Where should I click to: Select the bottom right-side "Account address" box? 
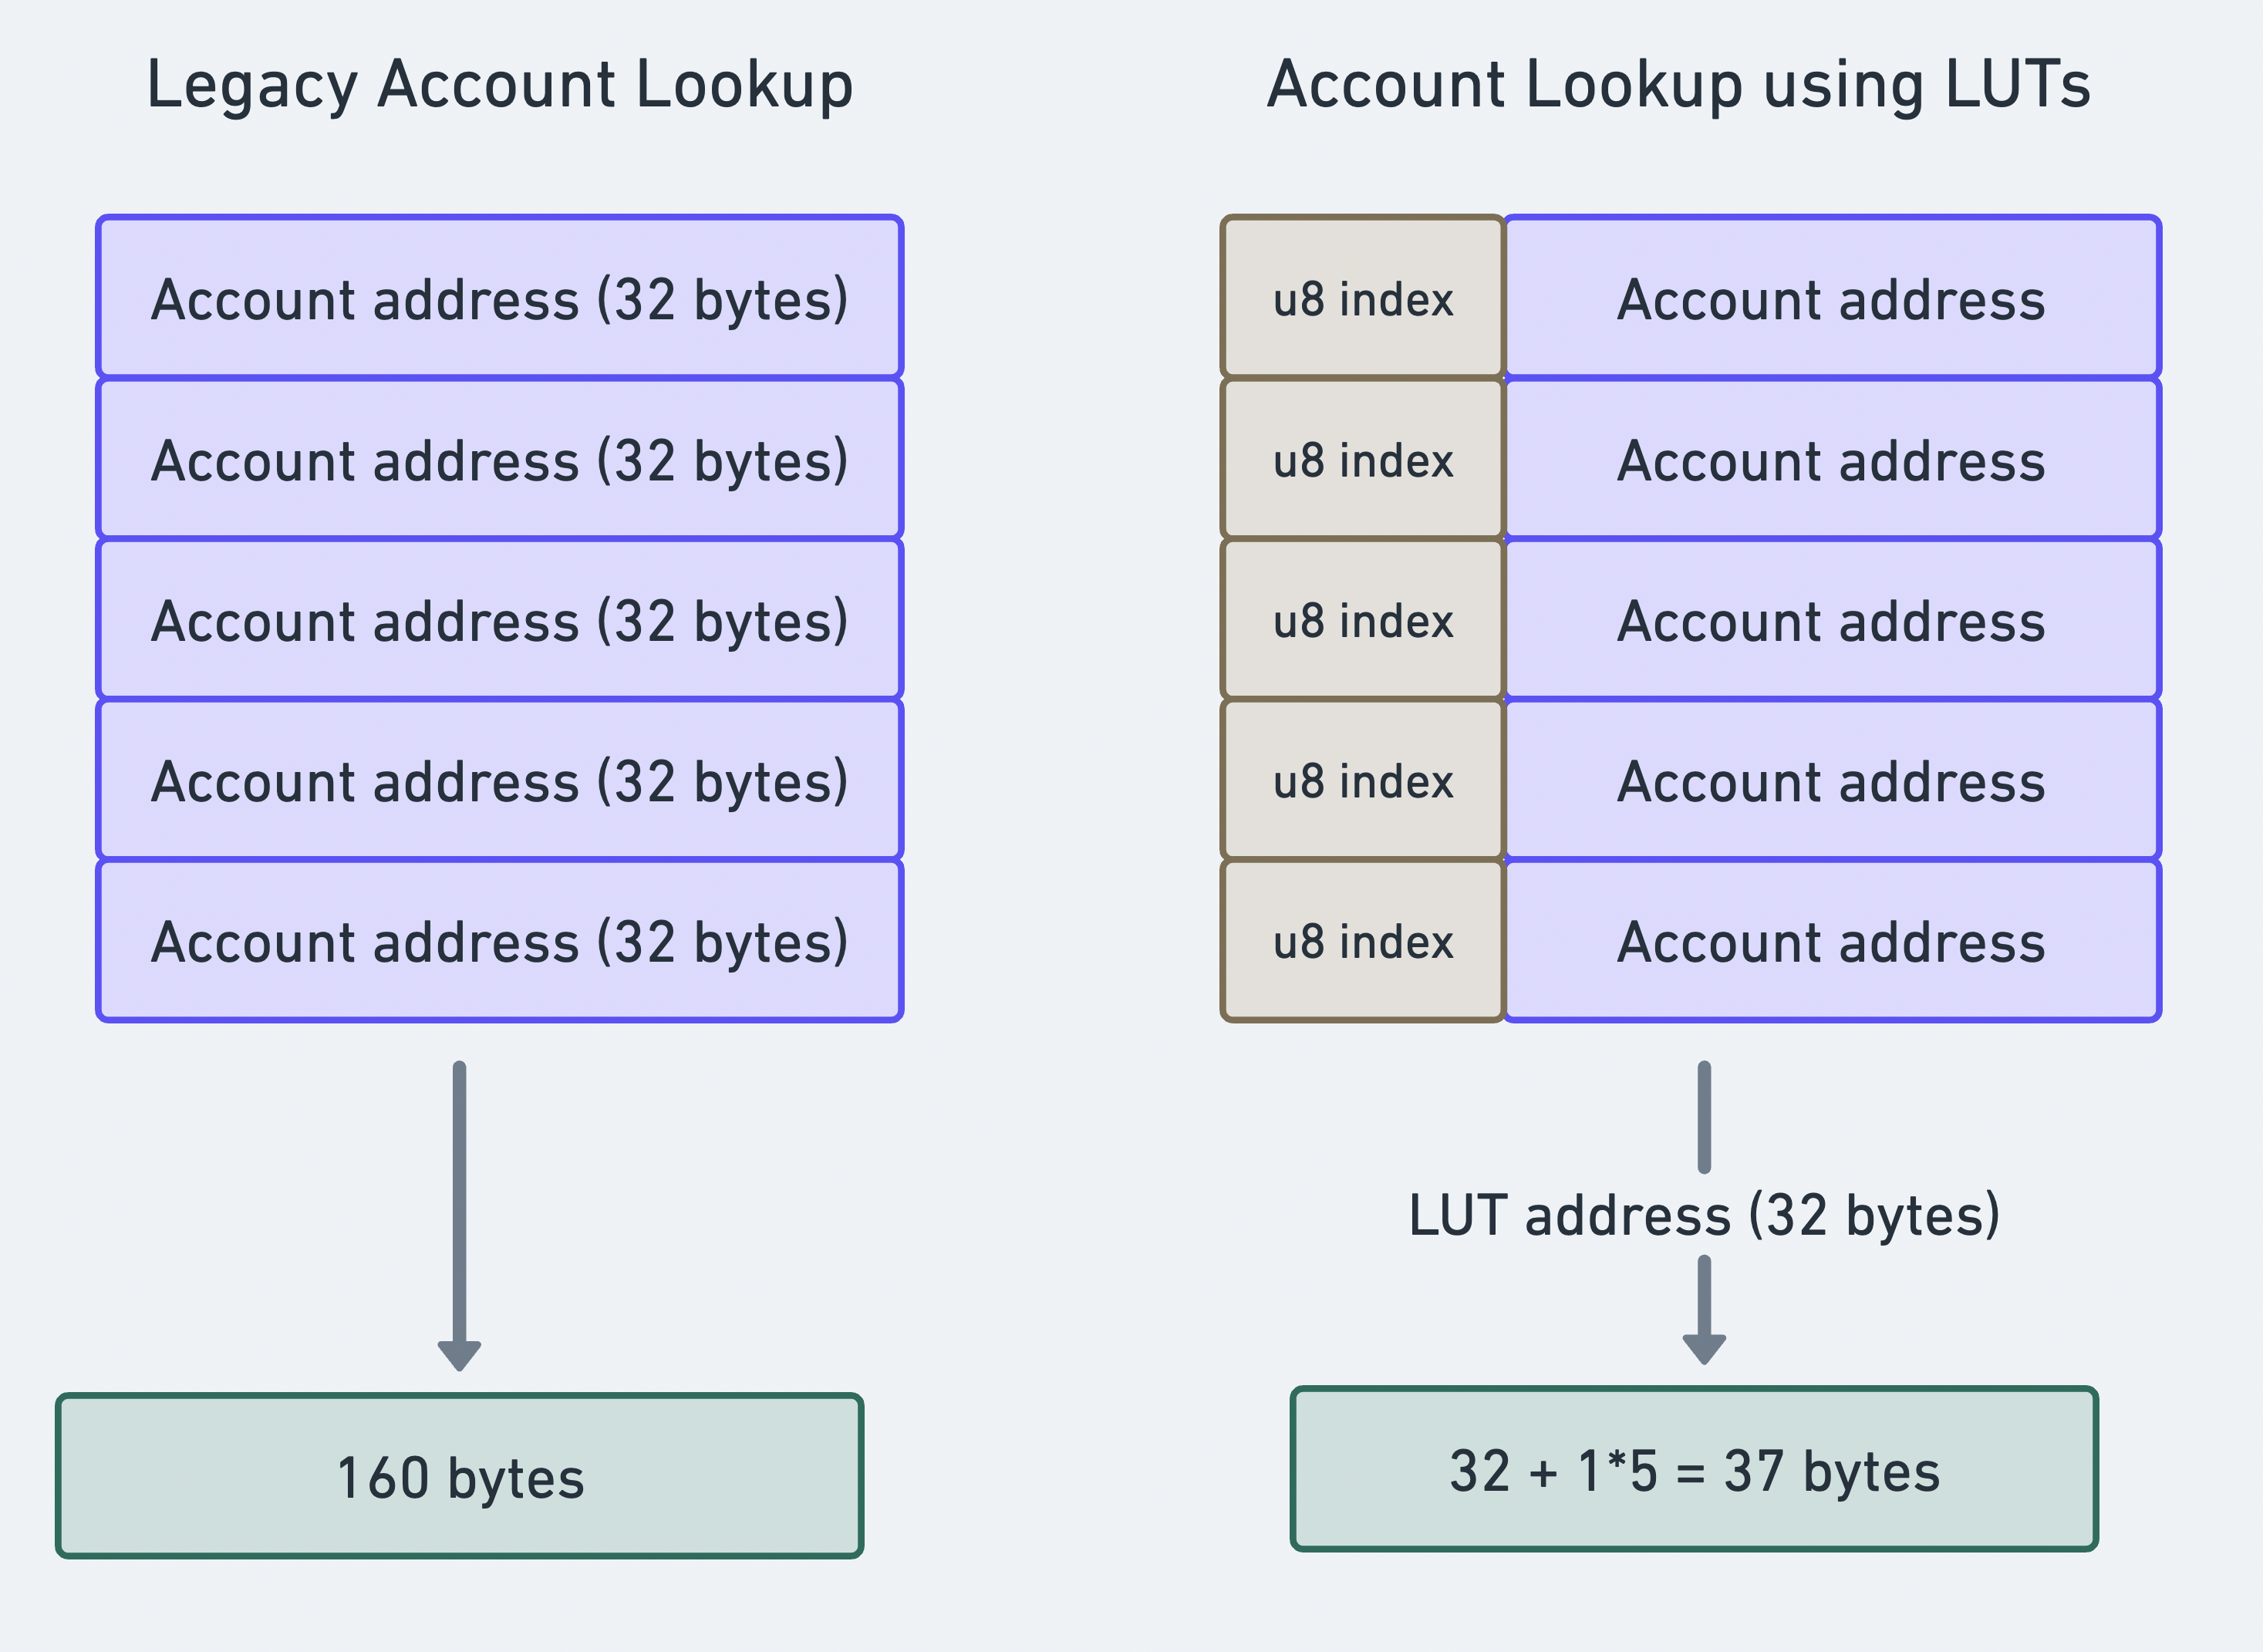[x=1831, y=941]
